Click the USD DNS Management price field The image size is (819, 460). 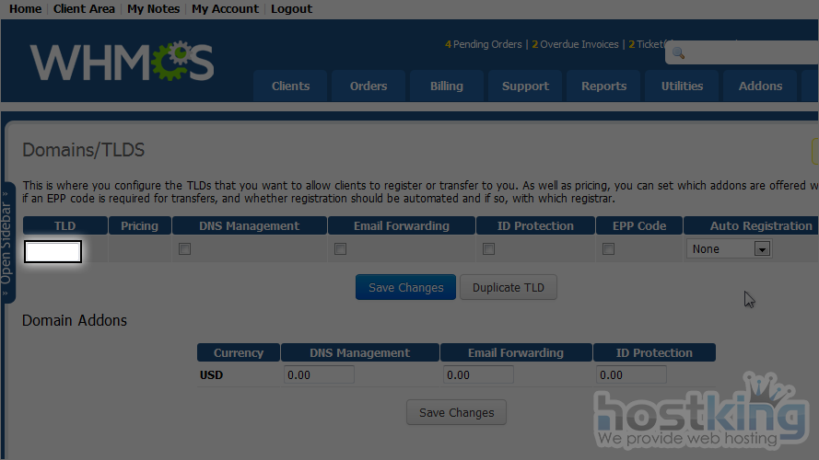(x=319, y=375)
